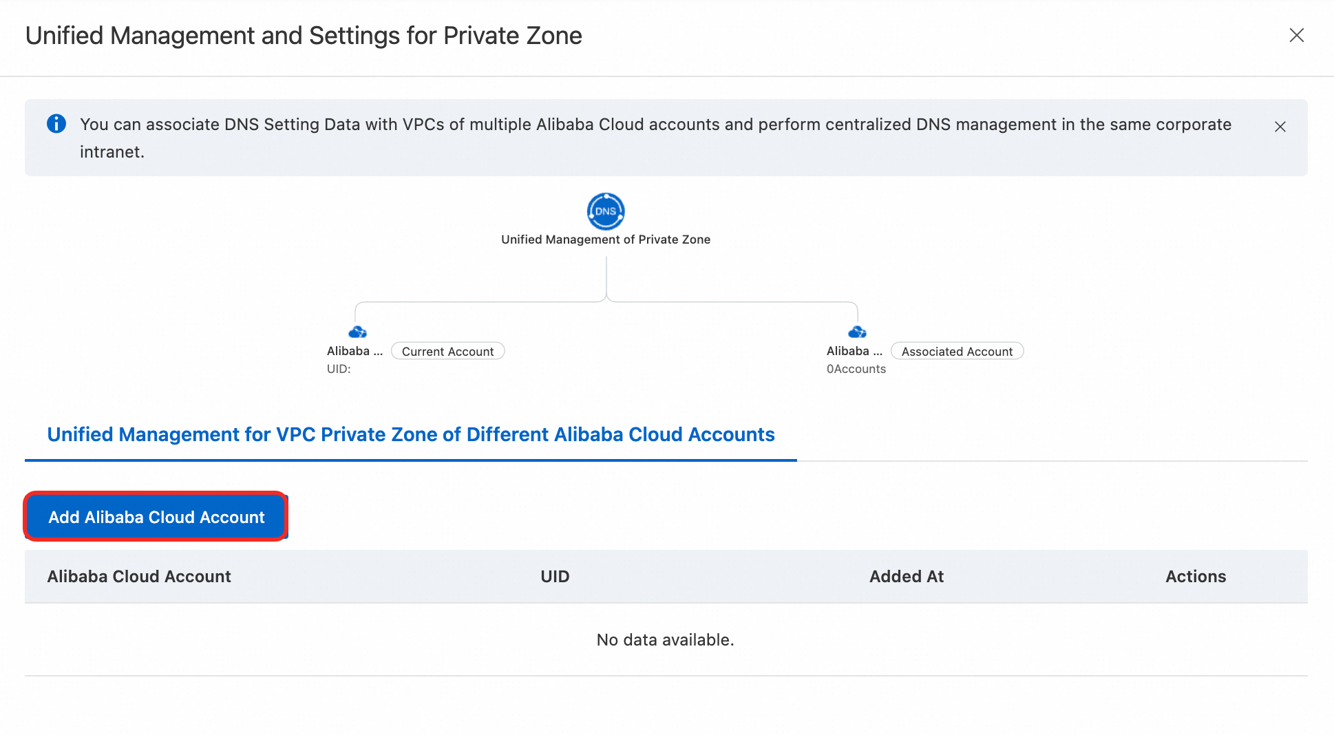
Task: Click the blue info icon in banner
Action: [56, 124]
